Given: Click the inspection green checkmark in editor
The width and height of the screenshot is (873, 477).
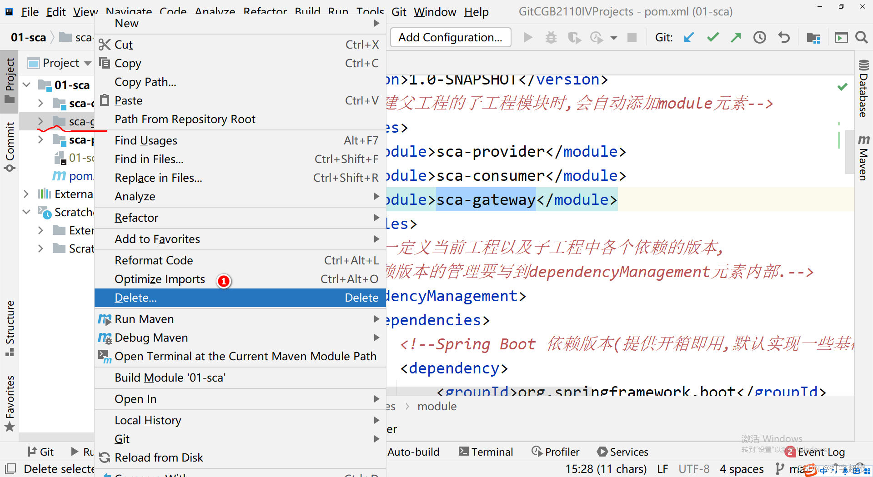Looking at the screenshot, I should tap(843, 86).
